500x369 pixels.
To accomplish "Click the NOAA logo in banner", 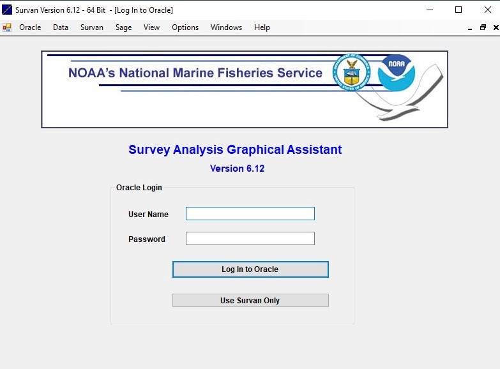I will click(396, 73).
